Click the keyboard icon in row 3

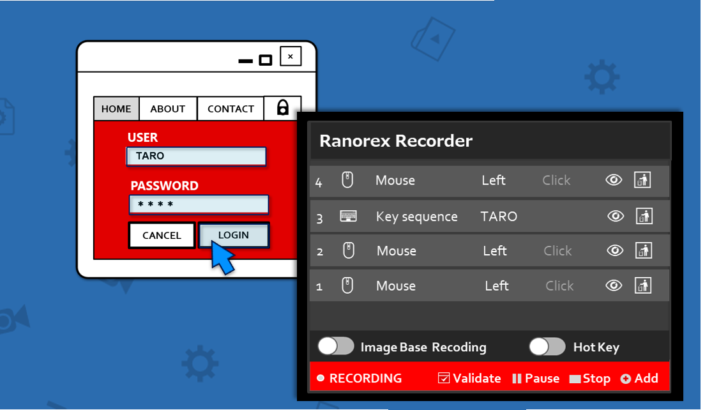tap(348, 216)
